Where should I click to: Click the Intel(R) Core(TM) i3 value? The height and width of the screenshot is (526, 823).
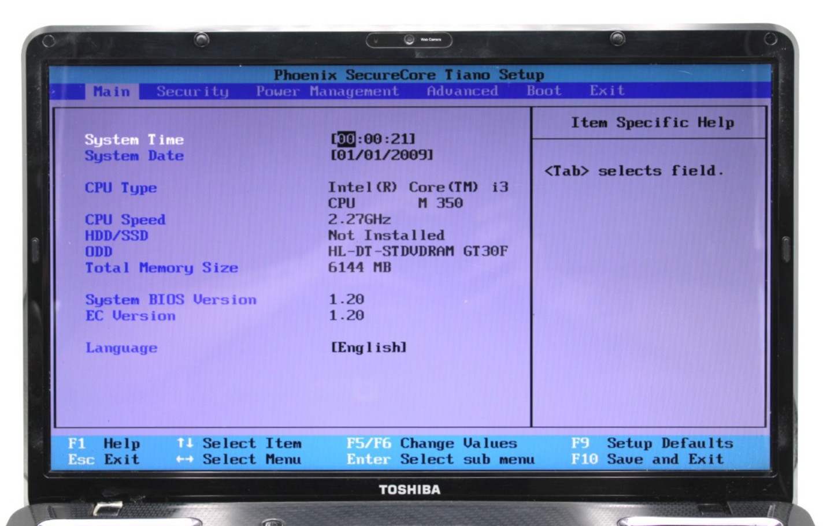[x=418, y=187]
